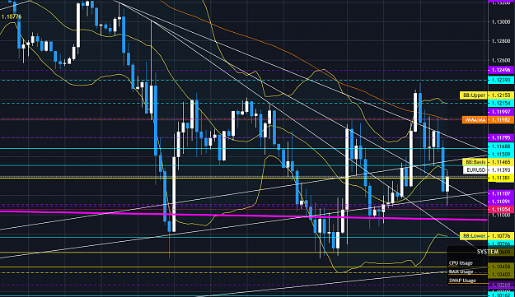This screenshot has height=297, width=515.
Task: Click the CPU Usage entry
Action: [x=461, y=263]
